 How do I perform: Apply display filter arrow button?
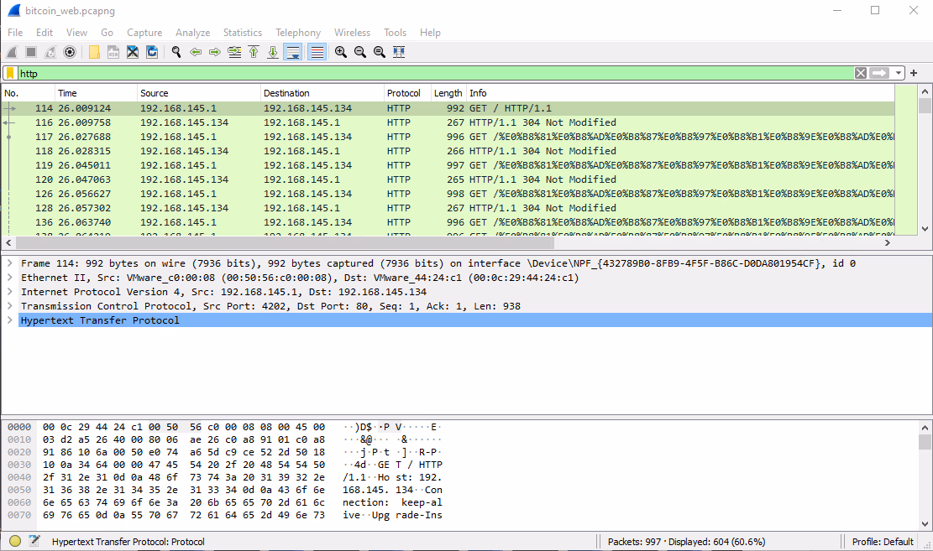(879, 73)
